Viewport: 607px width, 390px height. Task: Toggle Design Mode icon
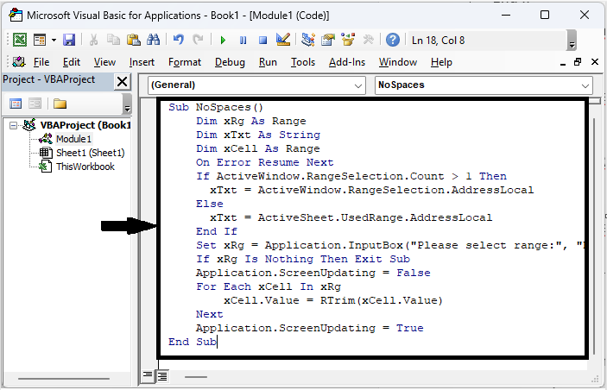(283, 40)
